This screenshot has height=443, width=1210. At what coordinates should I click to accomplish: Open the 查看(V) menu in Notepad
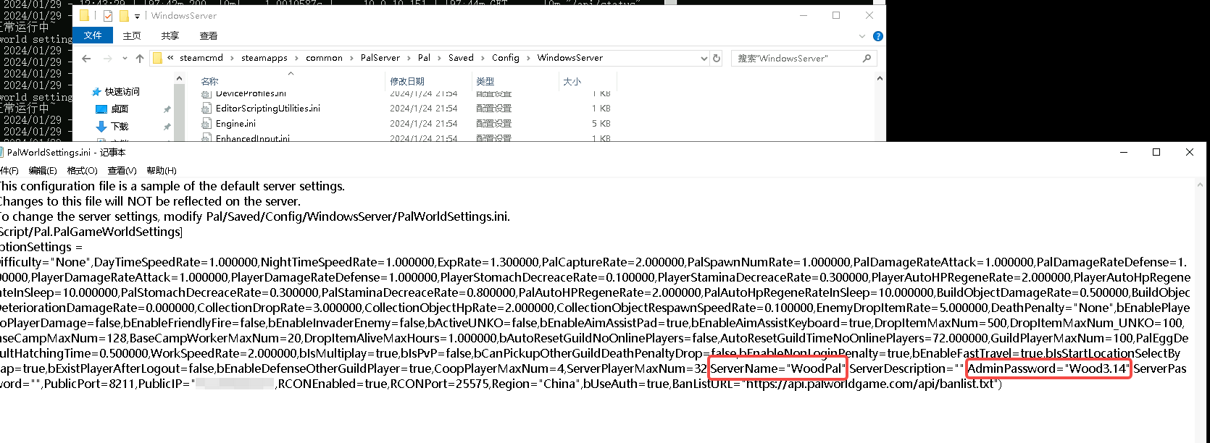[x=122, y=171]
